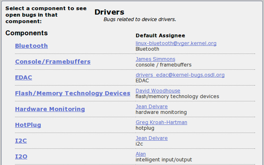Screen dimensions: 264x165
Task: Click the Alan assignee link
Action: [x=141, y=154]
